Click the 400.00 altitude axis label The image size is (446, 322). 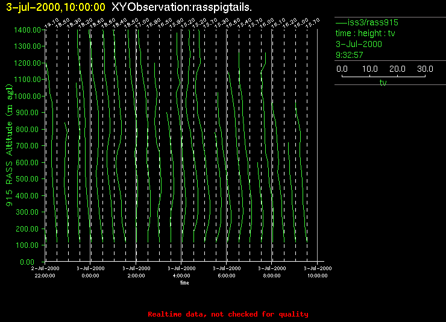pos(27,196)
